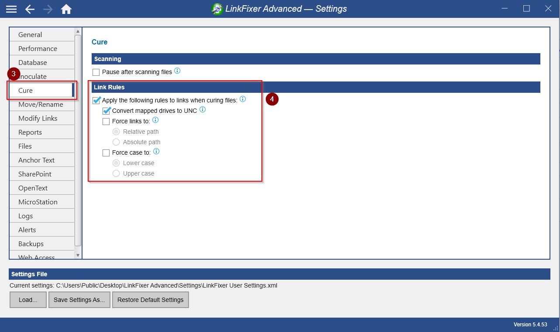
Task: Enable Pause after scanning files
Action: pyautogui.click(x=96, y=72)
